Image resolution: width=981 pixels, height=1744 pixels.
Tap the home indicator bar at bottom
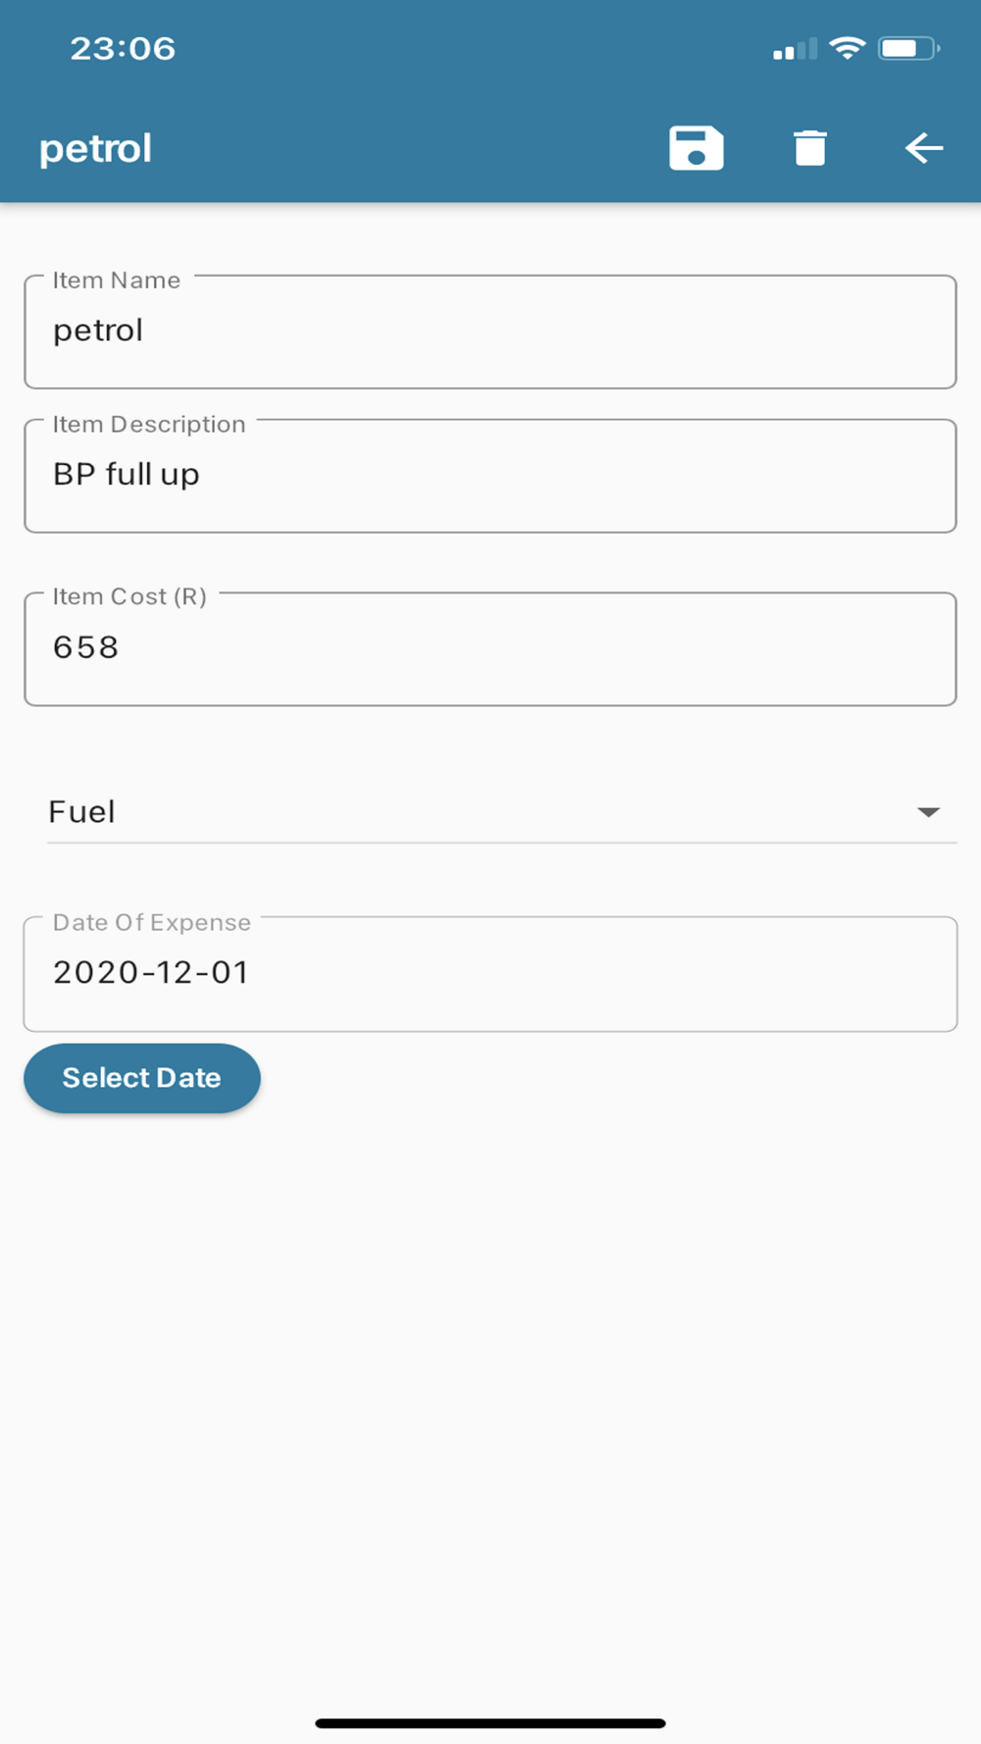coord(490,1723)
